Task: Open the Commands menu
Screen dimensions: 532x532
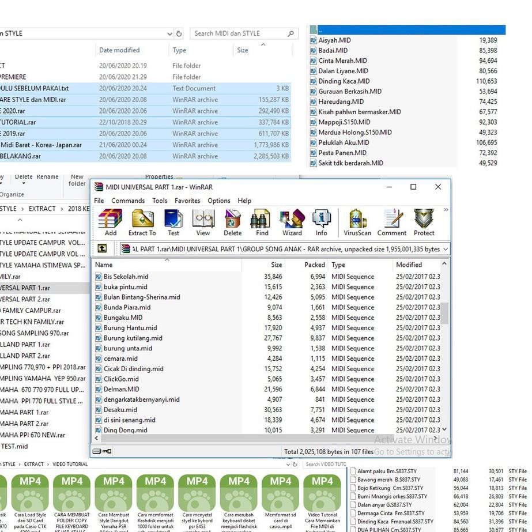Action: 128,201
